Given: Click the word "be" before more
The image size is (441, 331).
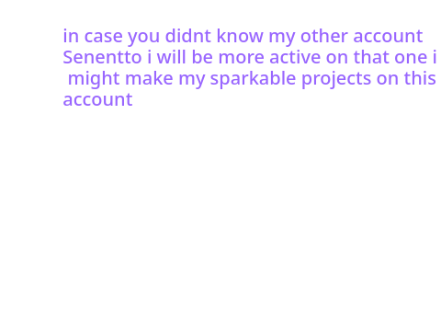Looking at the screenshot, I should pos(202,57).
